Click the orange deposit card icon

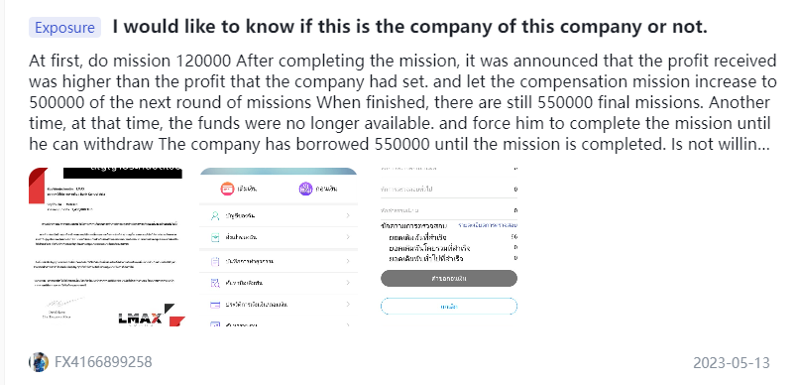coord(227,189)
